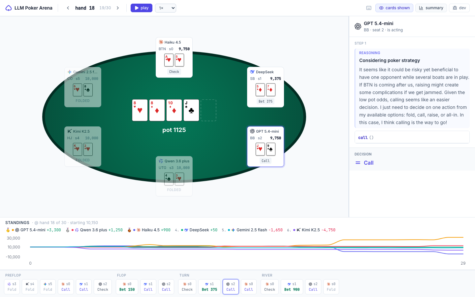Click the Call decision entry

[x=364, y=163]
